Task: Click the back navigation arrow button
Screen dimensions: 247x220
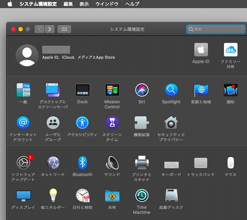Action: pyautogui.click(x=40, y=29)
